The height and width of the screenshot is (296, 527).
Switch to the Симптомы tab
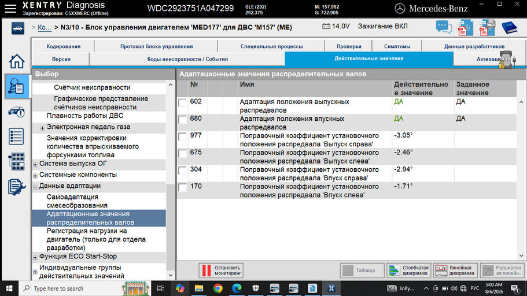(397, 46)
